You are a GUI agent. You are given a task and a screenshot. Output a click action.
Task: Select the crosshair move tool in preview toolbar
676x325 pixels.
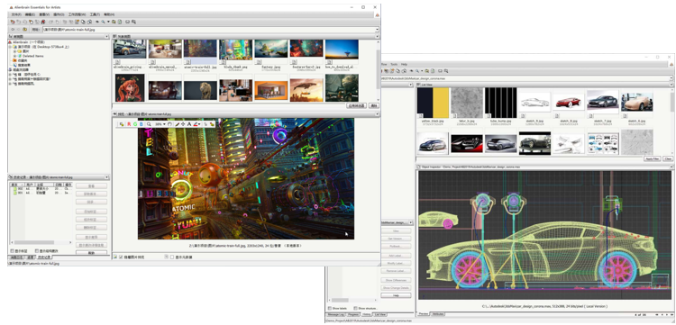coord(183,124)
